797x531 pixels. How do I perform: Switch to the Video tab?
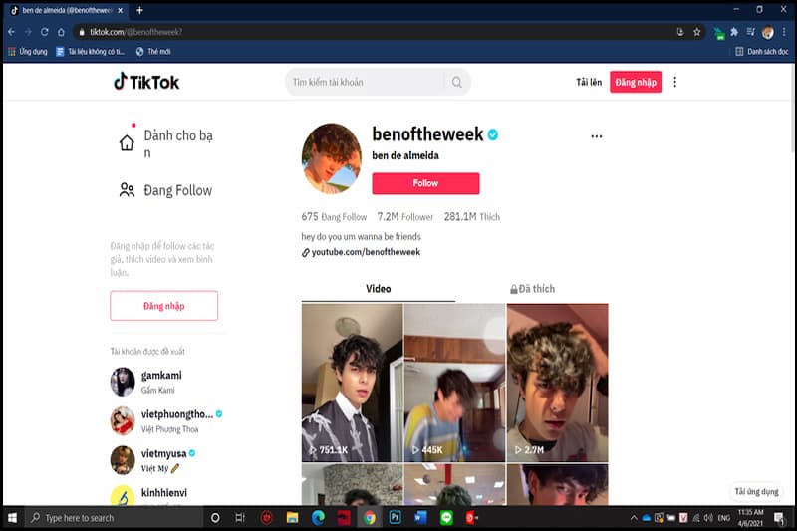(379, 289)
